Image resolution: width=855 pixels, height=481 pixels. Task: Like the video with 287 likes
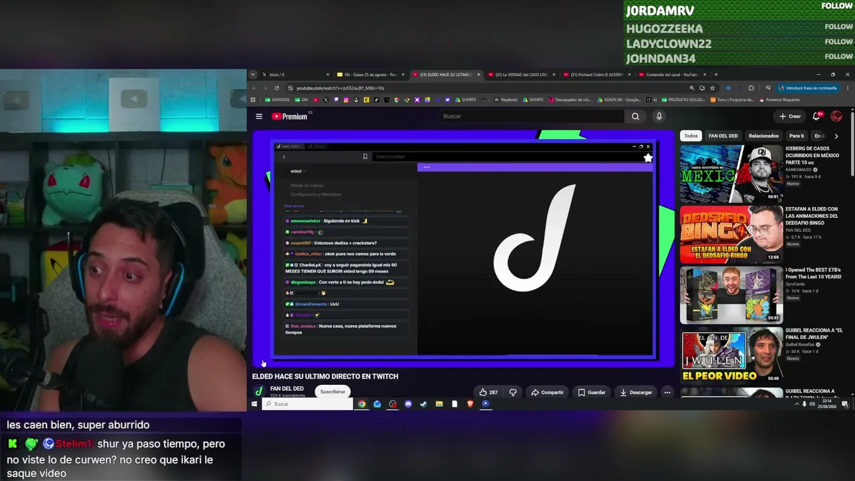point(488,392)
